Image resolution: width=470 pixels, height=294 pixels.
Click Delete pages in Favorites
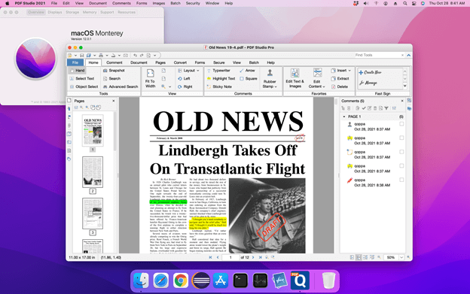339,86
